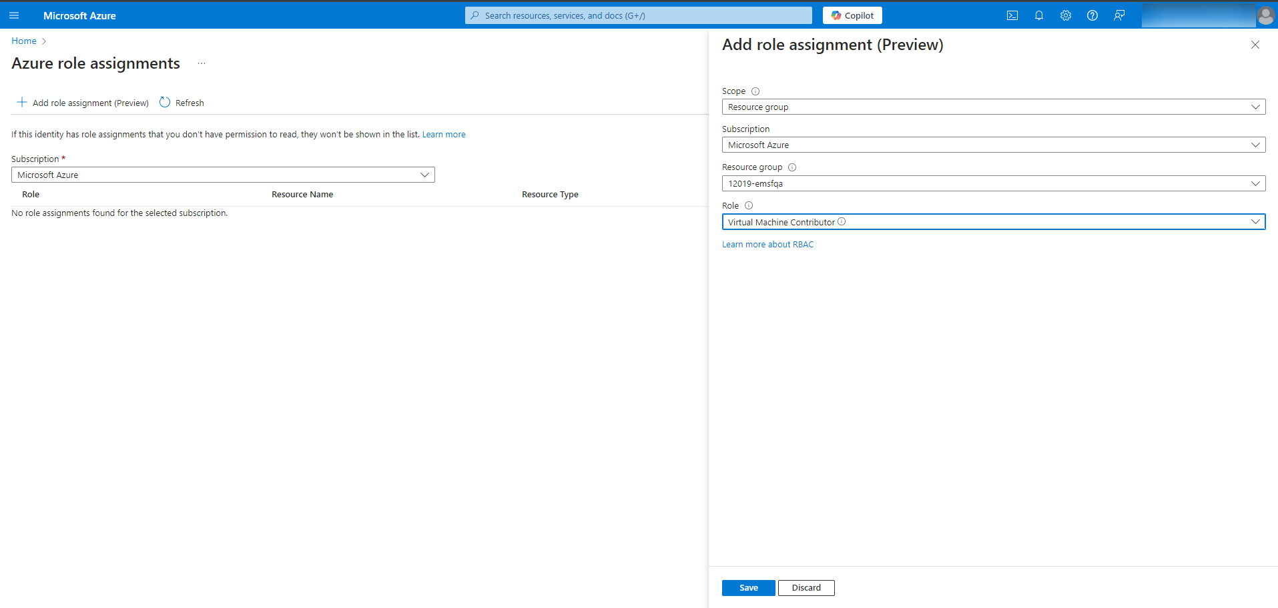Screen dimensions: 1278x608
Task: Save the role assignment
Action: (x=749, y=588)
